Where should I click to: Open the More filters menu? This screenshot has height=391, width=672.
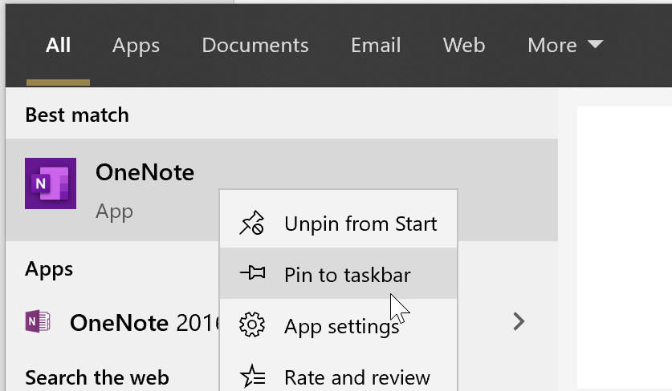[565, 46]
